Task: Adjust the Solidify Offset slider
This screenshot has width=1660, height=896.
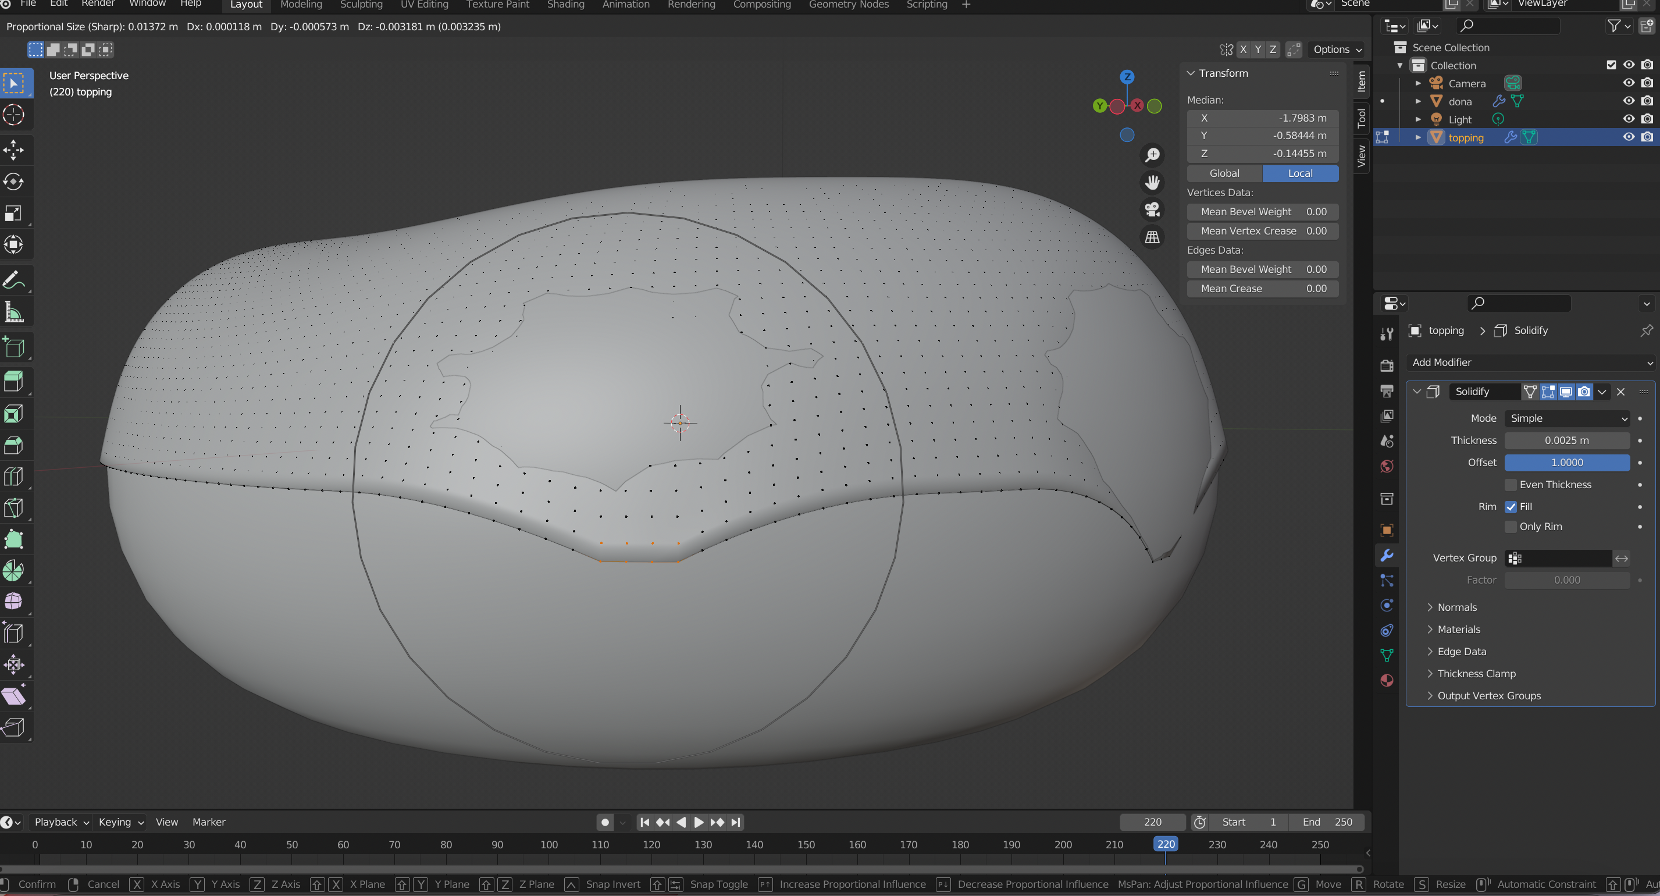Action: point(1566,463)
